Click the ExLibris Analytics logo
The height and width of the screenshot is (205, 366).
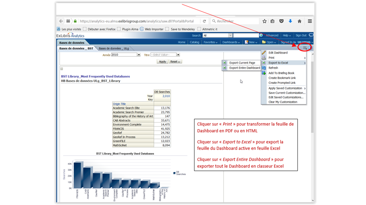(70, 36)
